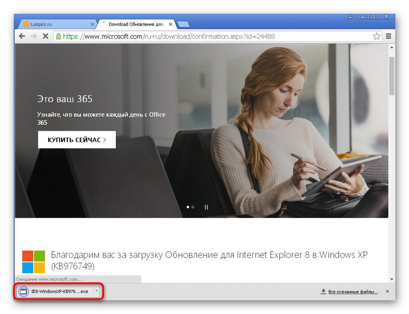Screen dimensions: 409x314
Task: Select second carousel slide dot
Action: click(193, 207)
